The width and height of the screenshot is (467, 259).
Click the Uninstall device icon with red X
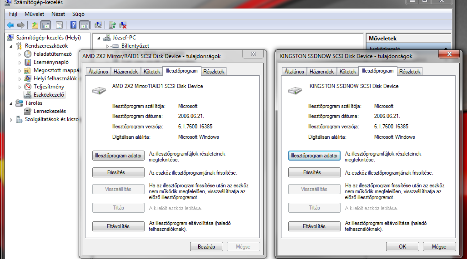tap(123, 25)
